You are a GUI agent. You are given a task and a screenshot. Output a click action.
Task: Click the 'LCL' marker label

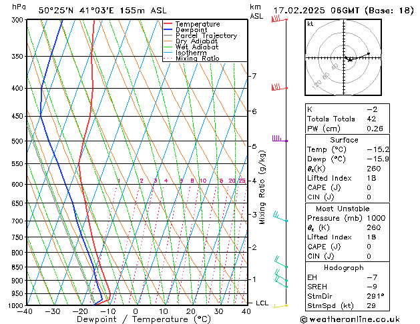point(262,303)
